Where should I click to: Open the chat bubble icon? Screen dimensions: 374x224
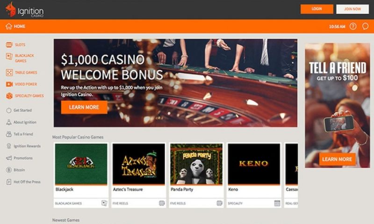(x=365, y=26)
